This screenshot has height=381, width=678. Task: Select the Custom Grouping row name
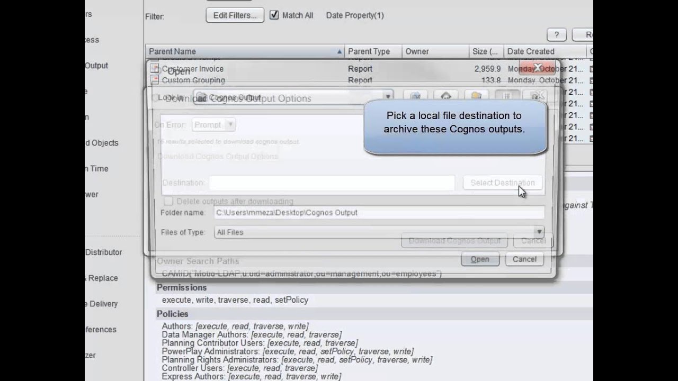tap(193, 80)
